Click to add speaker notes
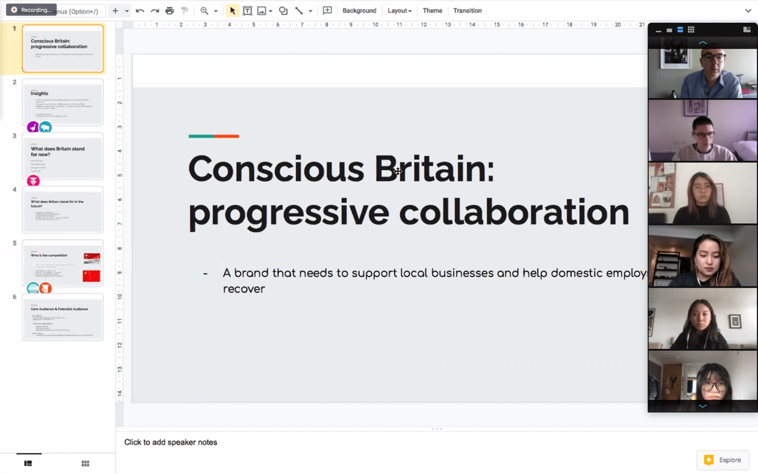 coord(170,442)
